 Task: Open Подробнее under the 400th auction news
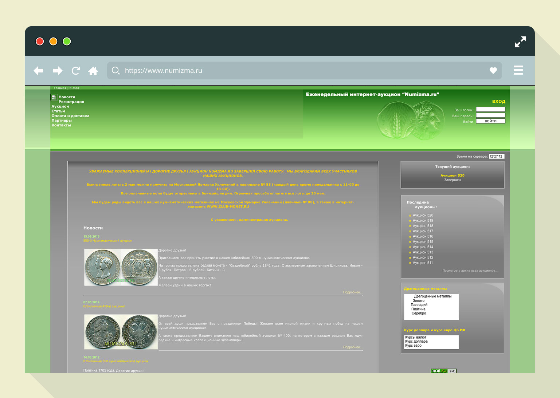coord(353,347)
